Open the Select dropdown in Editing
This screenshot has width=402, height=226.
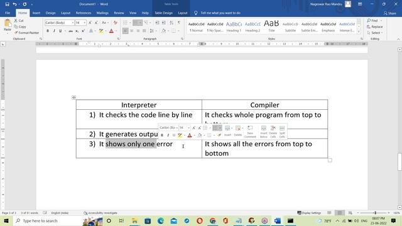[375, 33]
